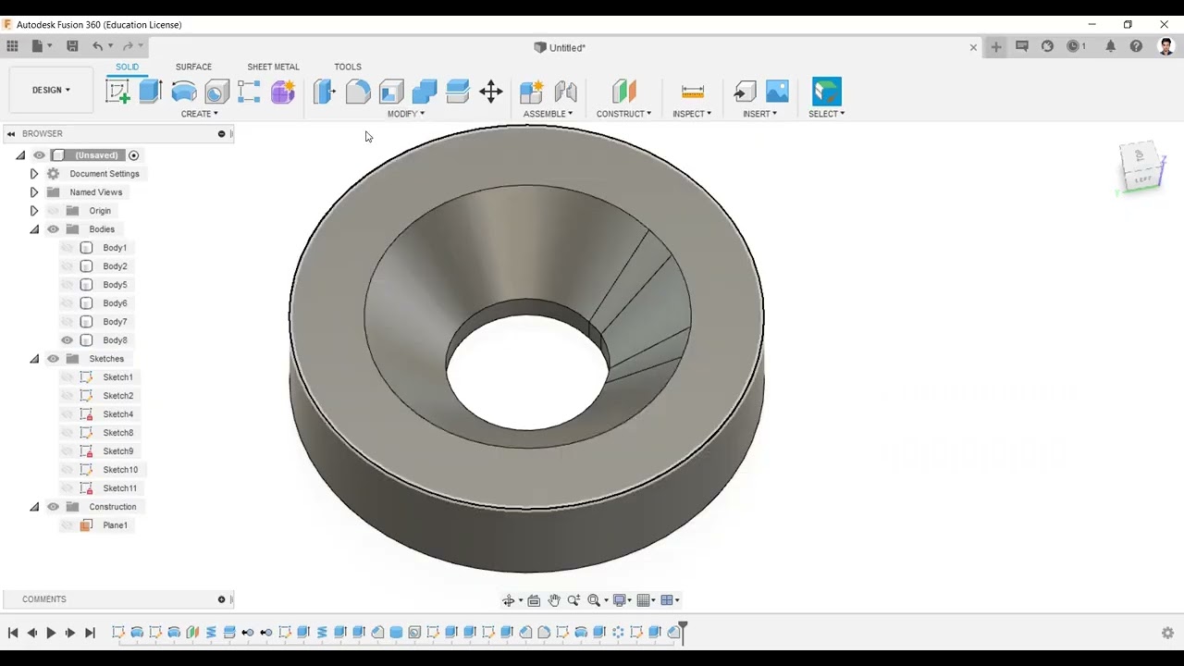The width and height of the screenshot is (1184, 666).
Task: Toggle visibility of Body2
Action: (67, 266)
